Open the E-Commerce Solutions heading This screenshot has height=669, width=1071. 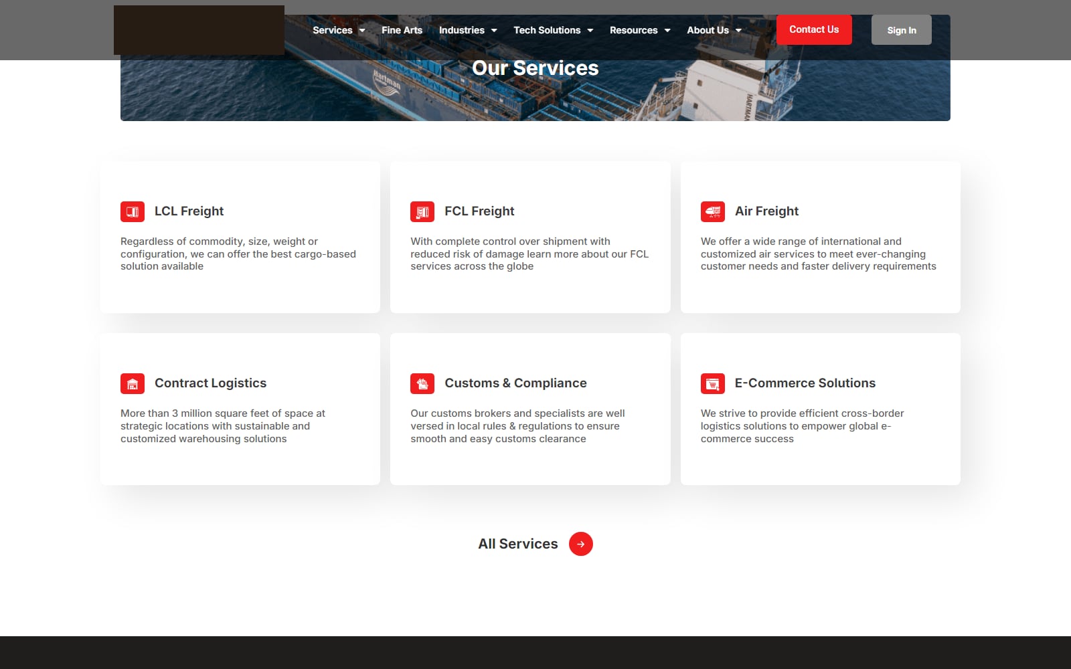tap(805, 383)
